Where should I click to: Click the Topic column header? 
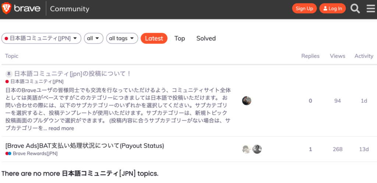(12, 56)
